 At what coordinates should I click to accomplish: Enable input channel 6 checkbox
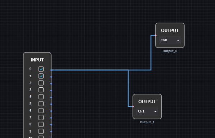(x=41, y=111)
